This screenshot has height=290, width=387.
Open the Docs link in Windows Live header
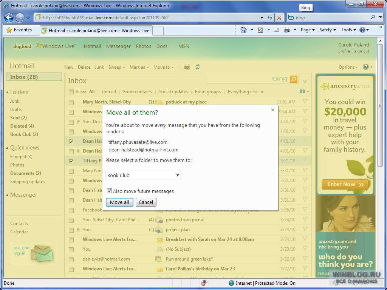(162, 46)
